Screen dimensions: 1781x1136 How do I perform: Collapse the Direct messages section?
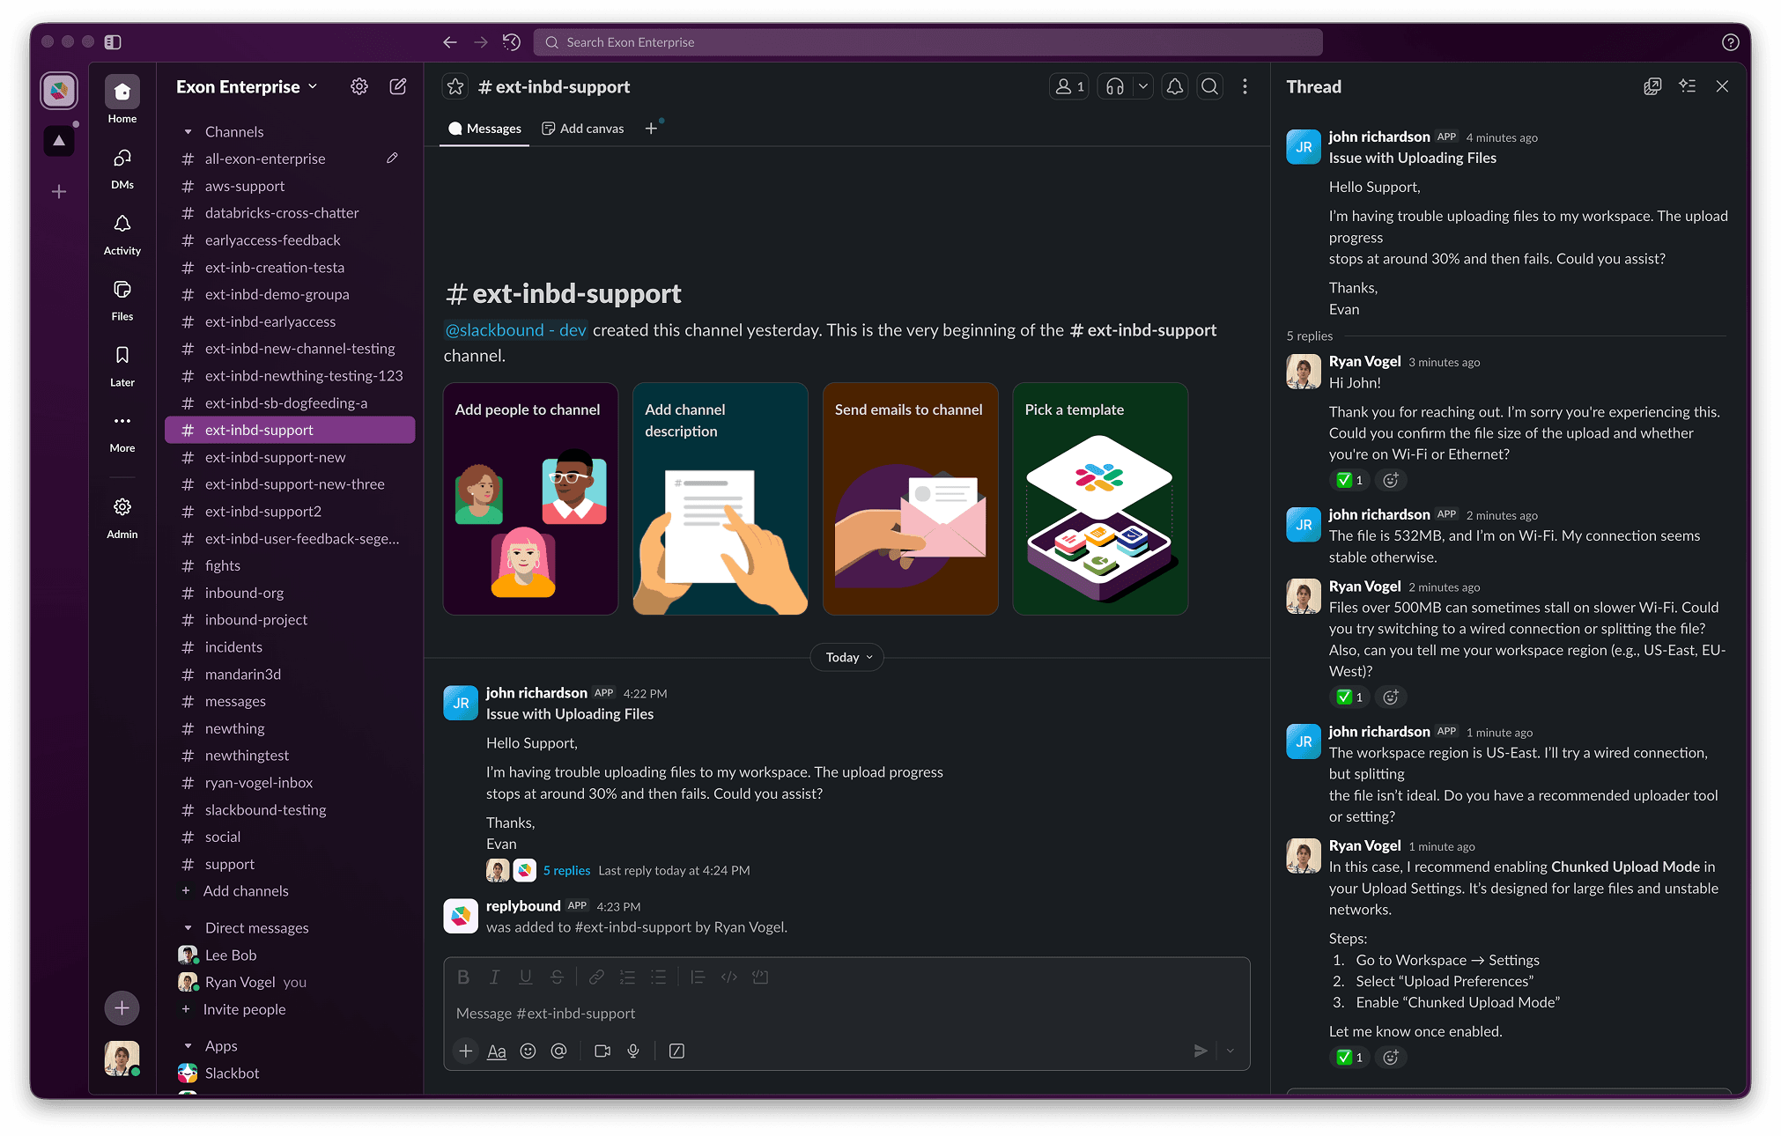(x=188, y=928)
